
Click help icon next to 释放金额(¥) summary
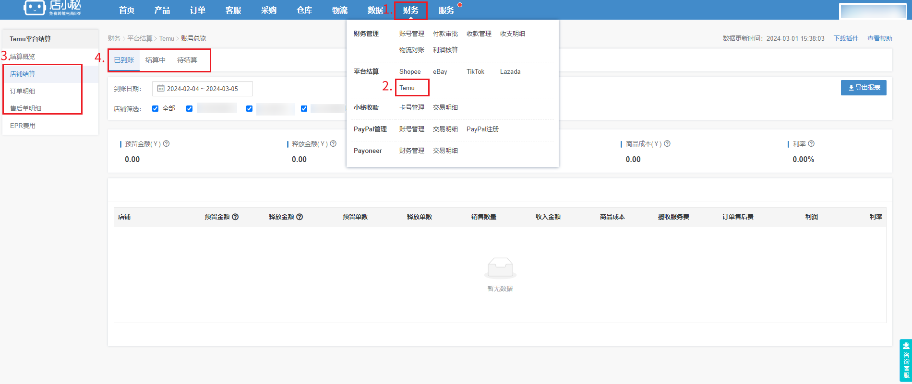(x=334, y=144)
